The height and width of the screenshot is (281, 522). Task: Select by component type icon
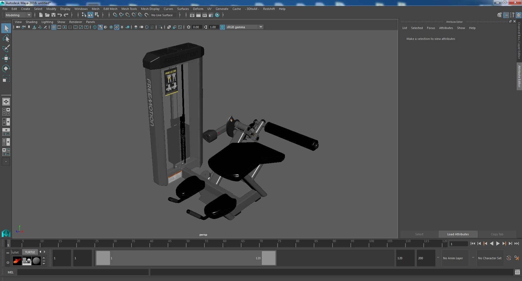[x=97, y=15]
